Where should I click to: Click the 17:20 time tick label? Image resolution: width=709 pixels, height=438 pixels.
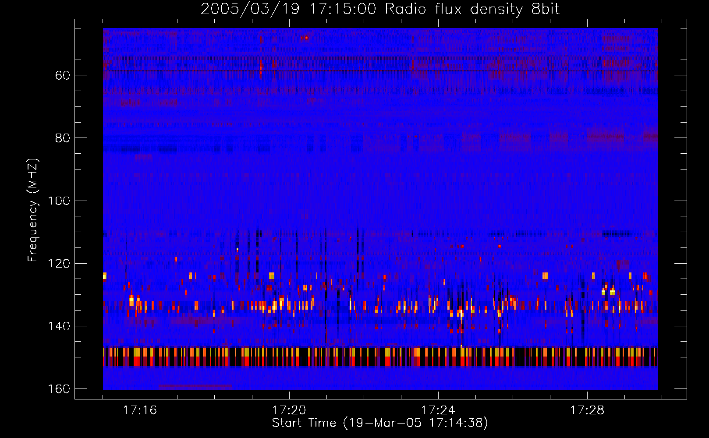click(289, 410)
